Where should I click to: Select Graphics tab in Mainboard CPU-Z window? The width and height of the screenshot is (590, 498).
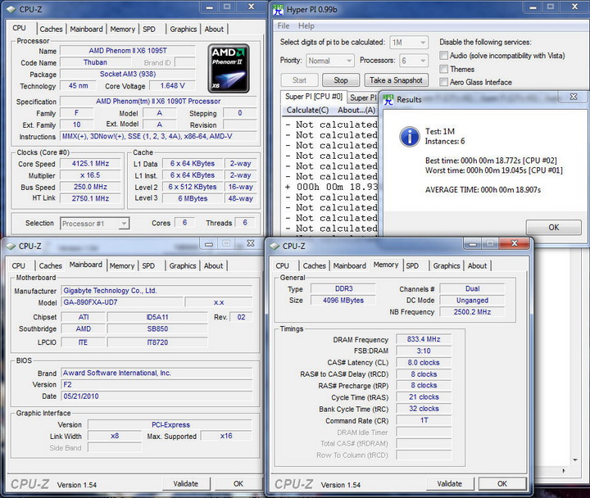183,265
